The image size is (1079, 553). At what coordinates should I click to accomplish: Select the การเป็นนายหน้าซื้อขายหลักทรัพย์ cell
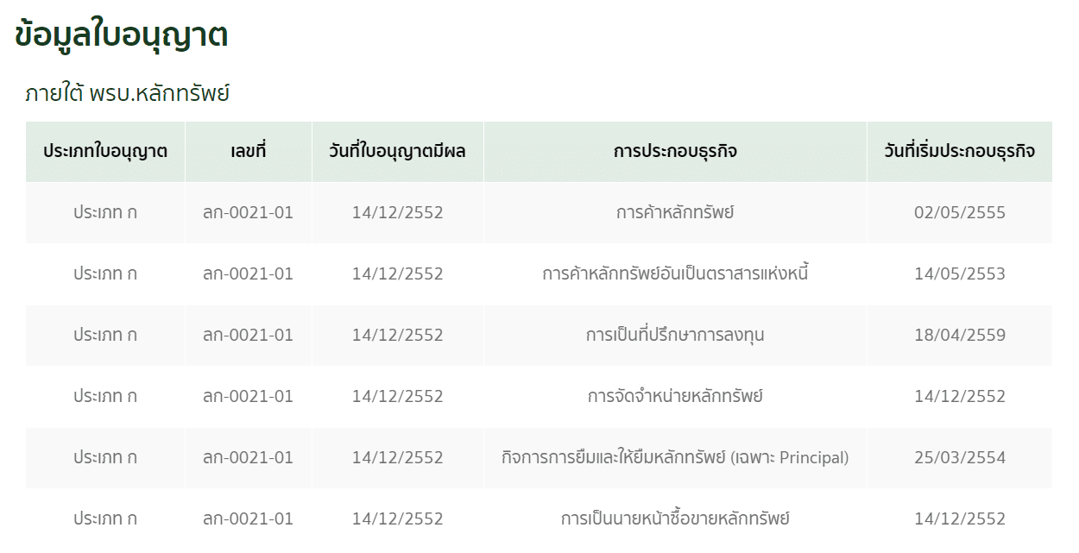[675, 518]
